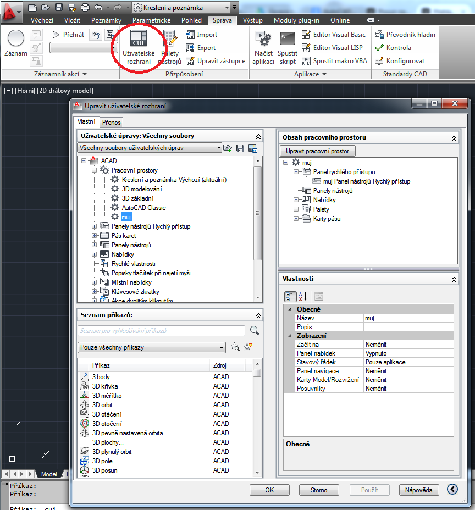
Task: Click the command search input field
Action: (x=162, y=330)
